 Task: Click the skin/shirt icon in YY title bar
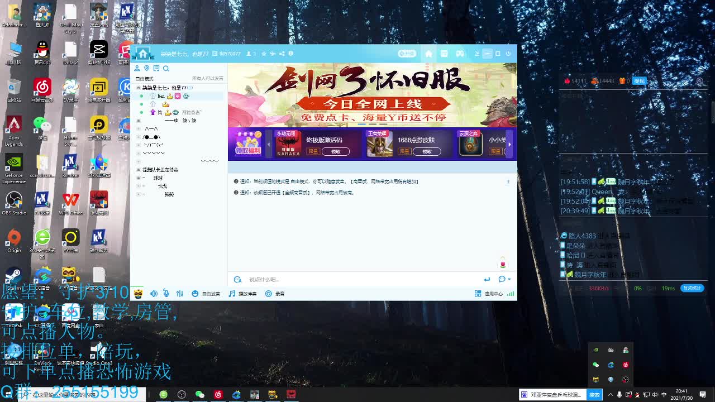coord(477,54)
